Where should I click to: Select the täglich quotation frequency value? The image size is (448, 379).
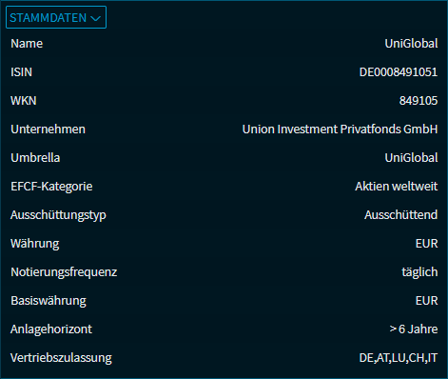(419, 272)
